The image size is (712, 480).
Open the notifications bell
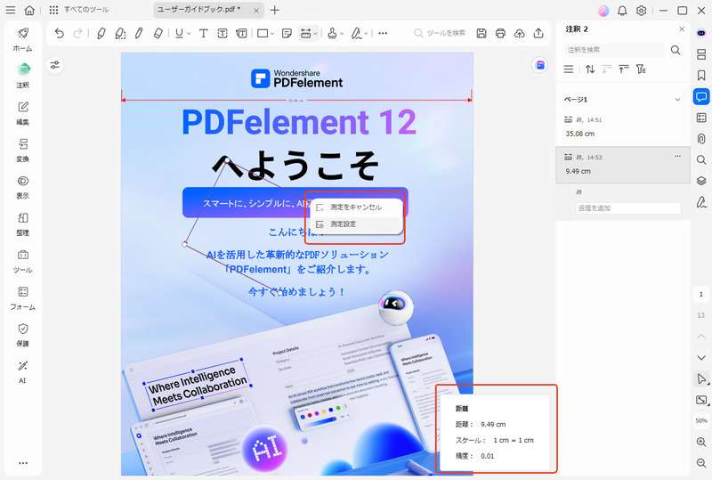coord(622,11)
